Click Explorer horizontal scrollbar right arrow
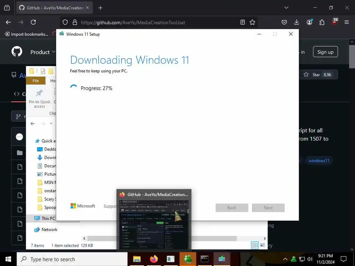The width and height of the screenshot is (355, 266). (x=265, y=238)
